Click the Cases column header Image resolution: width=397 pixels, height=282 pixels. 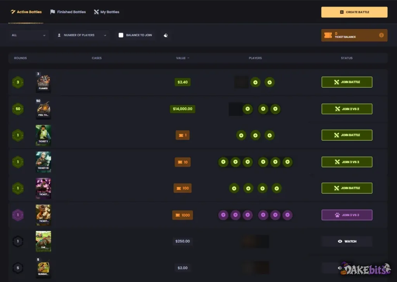click(97, 58)
